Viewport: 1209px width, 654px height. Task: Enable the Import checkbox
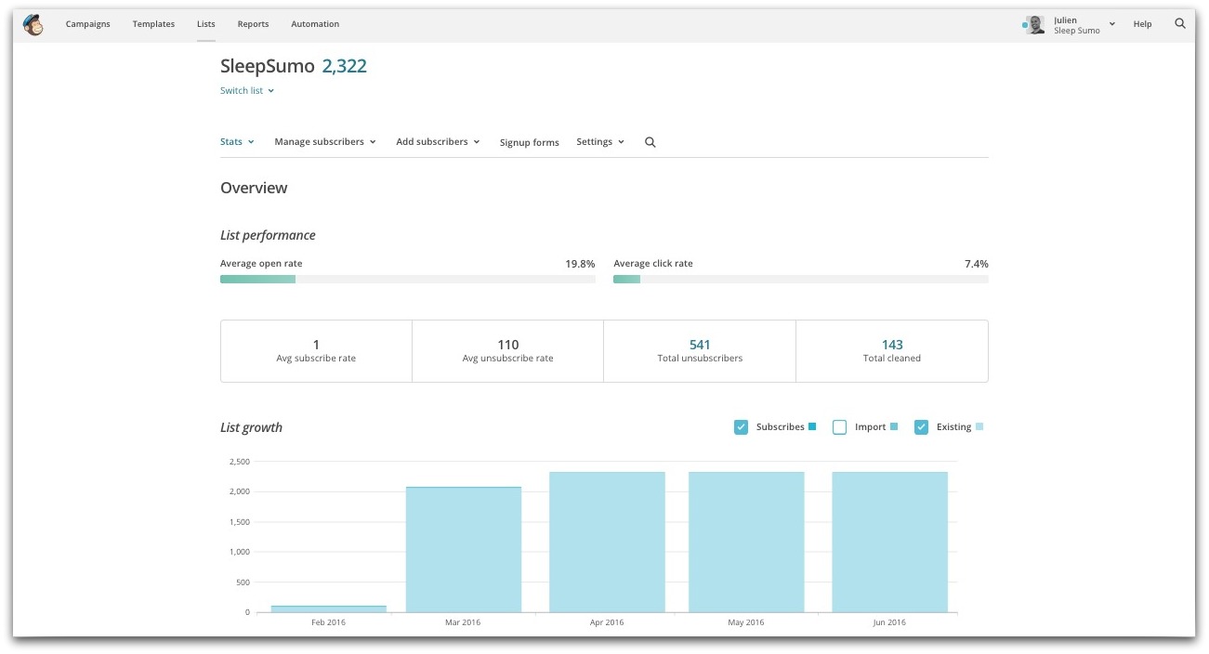(839, 427)
